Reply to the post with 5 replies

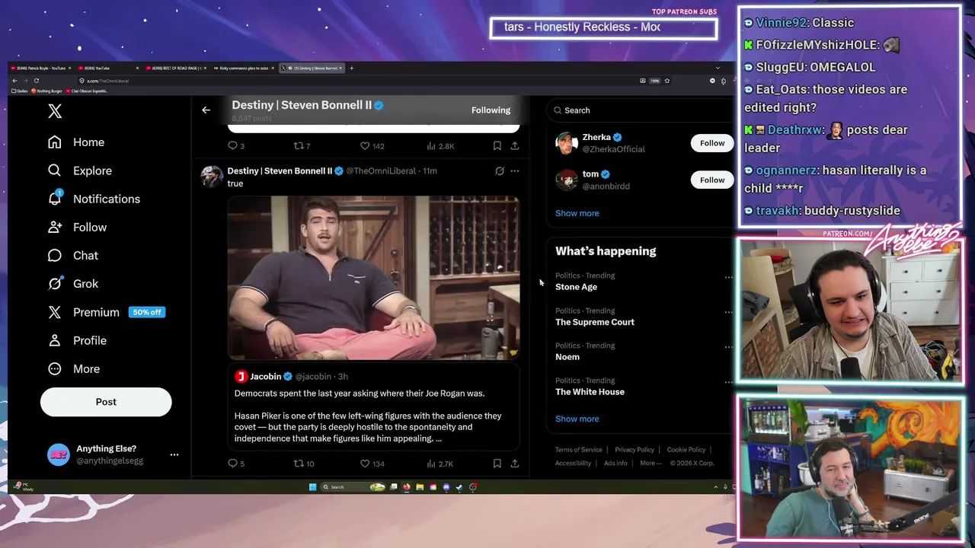236,463
